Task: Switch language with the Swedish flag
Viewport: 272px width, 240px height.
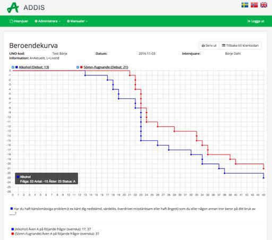Action: [x=245, y=5]
